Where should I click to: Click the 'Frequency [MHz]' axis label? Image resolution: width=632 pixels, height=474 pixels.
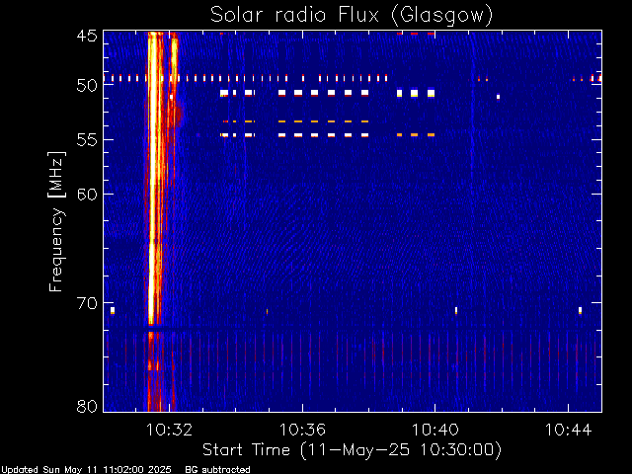56,221
